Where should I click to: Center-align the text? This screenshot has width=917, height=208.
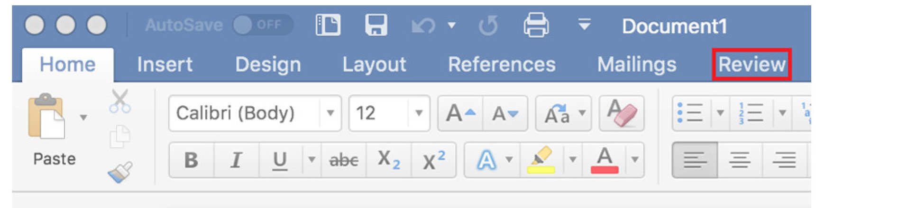(739, 160)
